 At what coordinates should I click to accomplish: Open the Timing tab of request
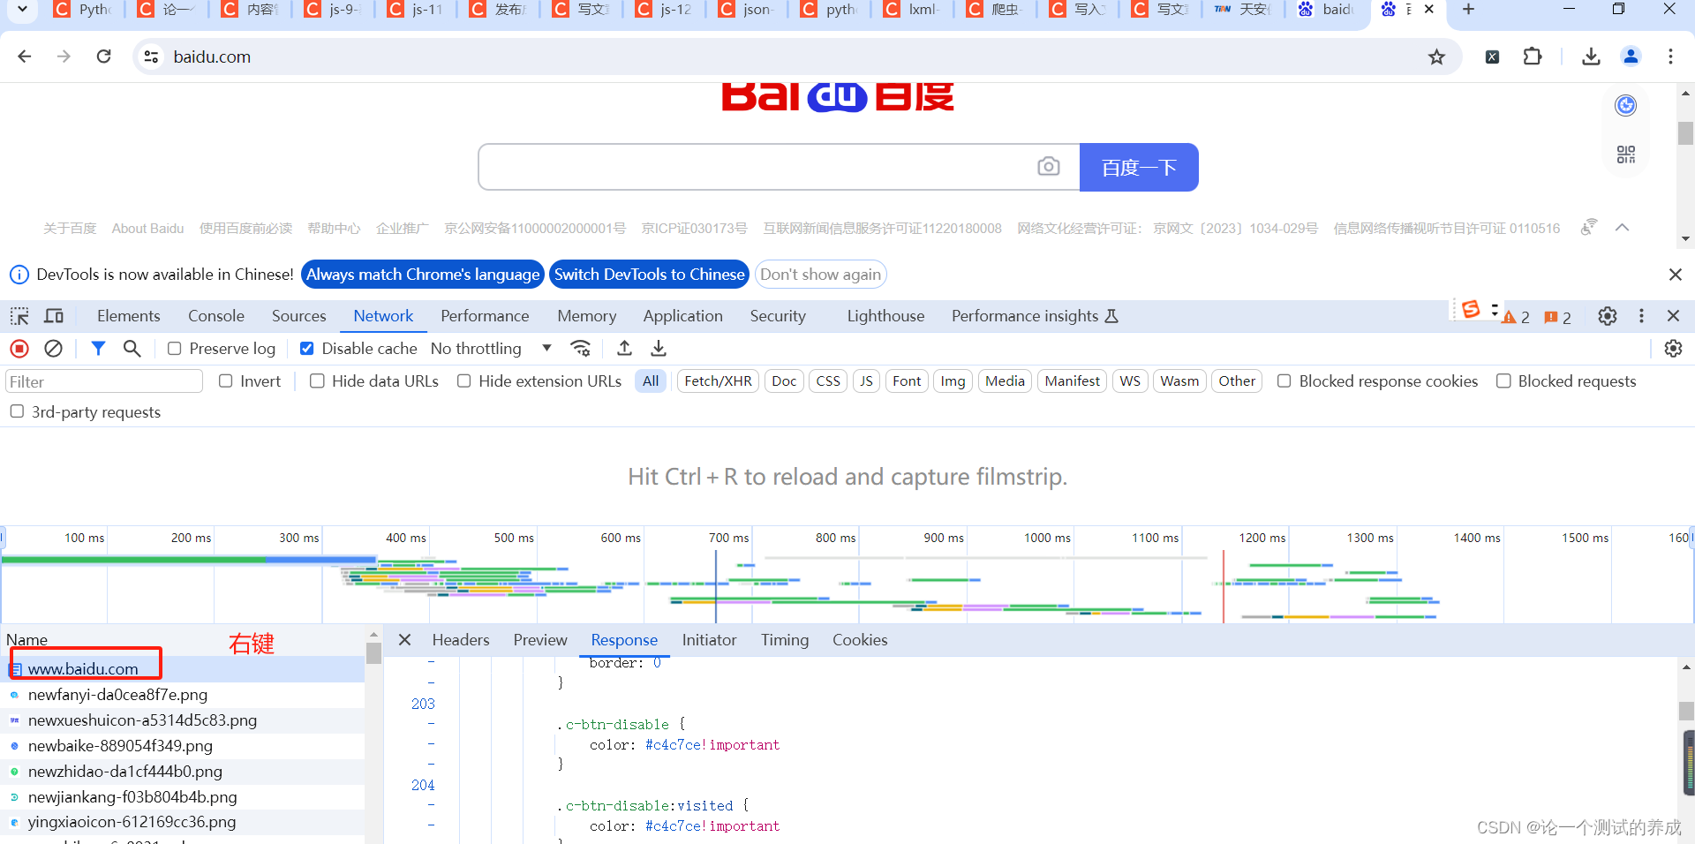click(x=785, y=640)
